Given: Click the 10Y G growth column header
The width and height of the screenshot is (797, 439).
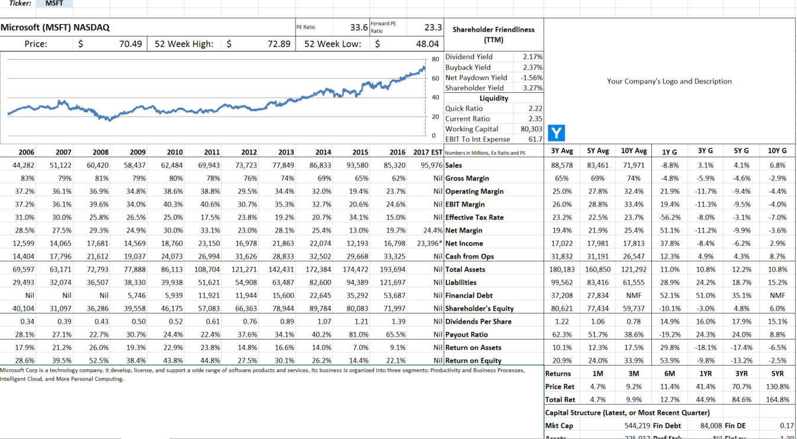Looking at the screenshot, I should pos(777,151).
